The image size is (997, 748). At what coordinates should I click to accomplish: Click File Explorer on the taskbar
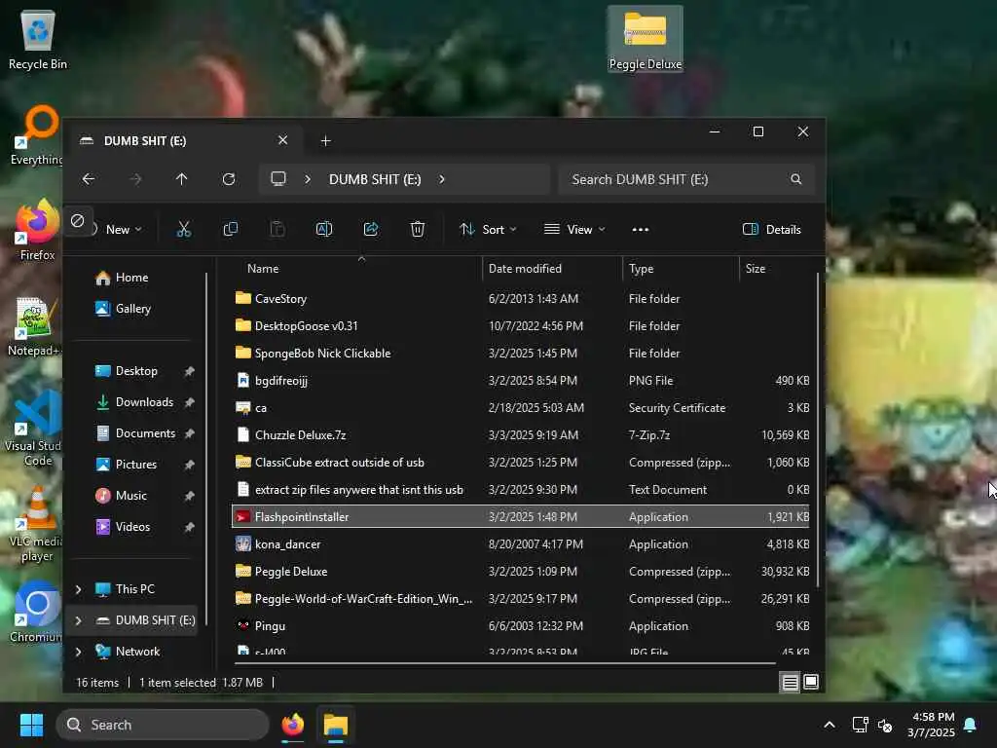click(x=335, y=725)
